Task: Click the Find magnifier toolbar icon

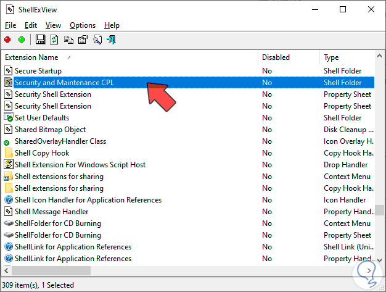Action: click(x=97, y=40)
